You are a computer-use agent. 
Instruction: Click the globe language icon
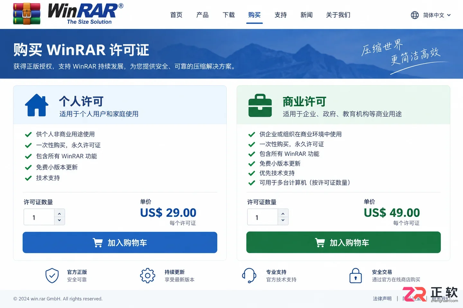coord(415,15)
